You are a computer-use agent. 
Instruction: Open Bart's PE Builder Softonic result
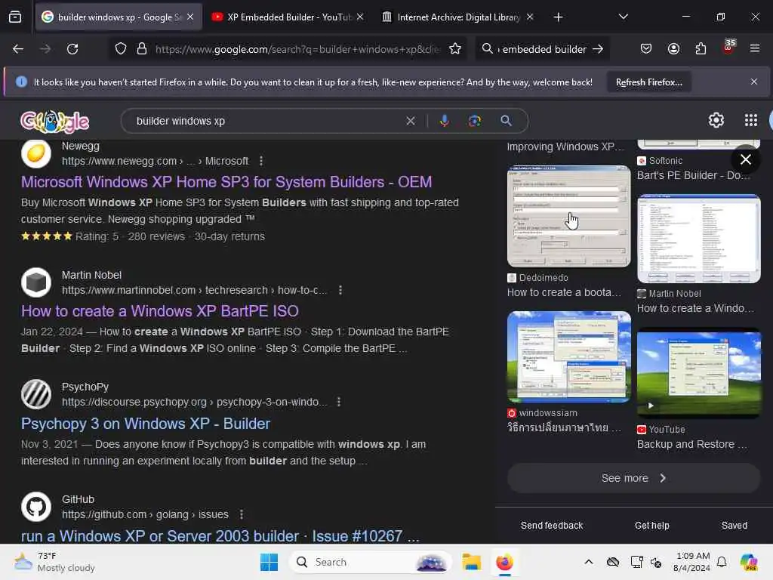click(693, 175)
